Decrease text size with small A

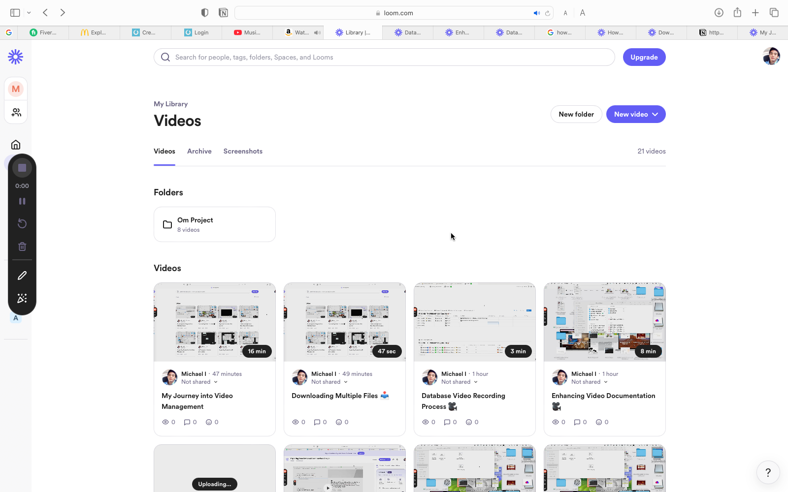pos(565,13)
